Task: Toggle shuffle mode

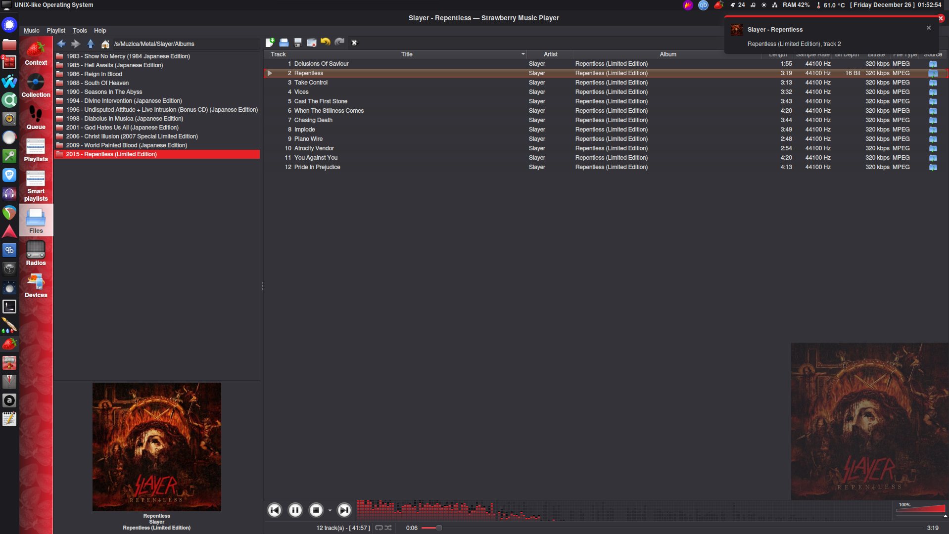Action: [x=388, y=528]
